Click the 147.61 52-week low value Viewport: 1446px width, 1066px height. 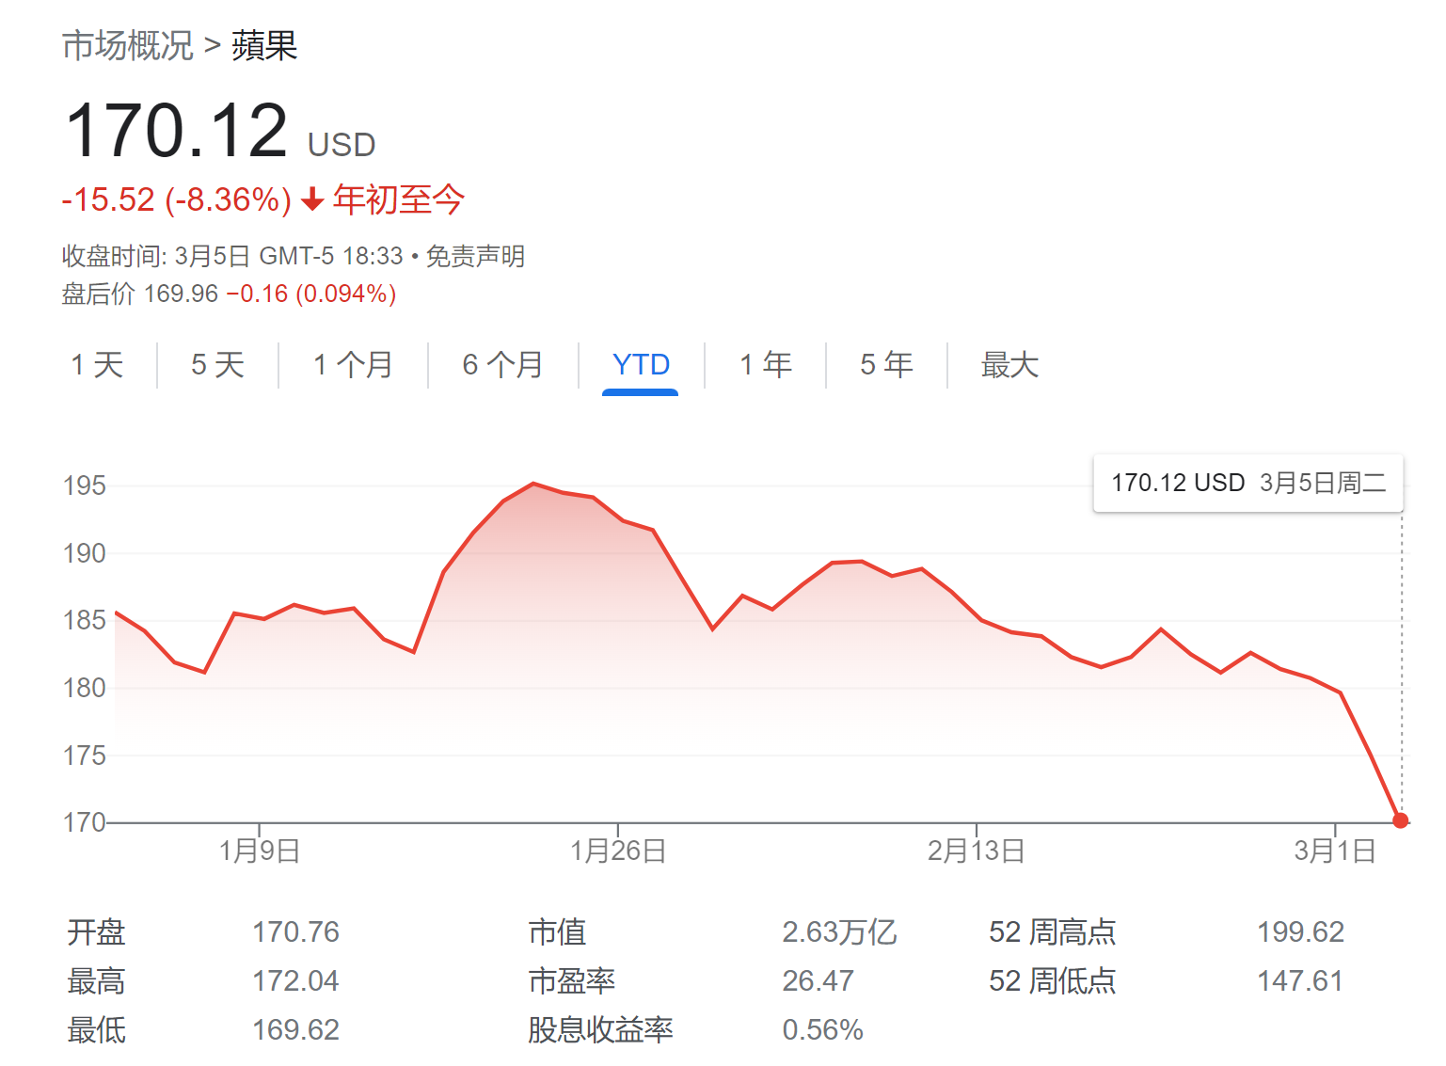point(1300,981)
